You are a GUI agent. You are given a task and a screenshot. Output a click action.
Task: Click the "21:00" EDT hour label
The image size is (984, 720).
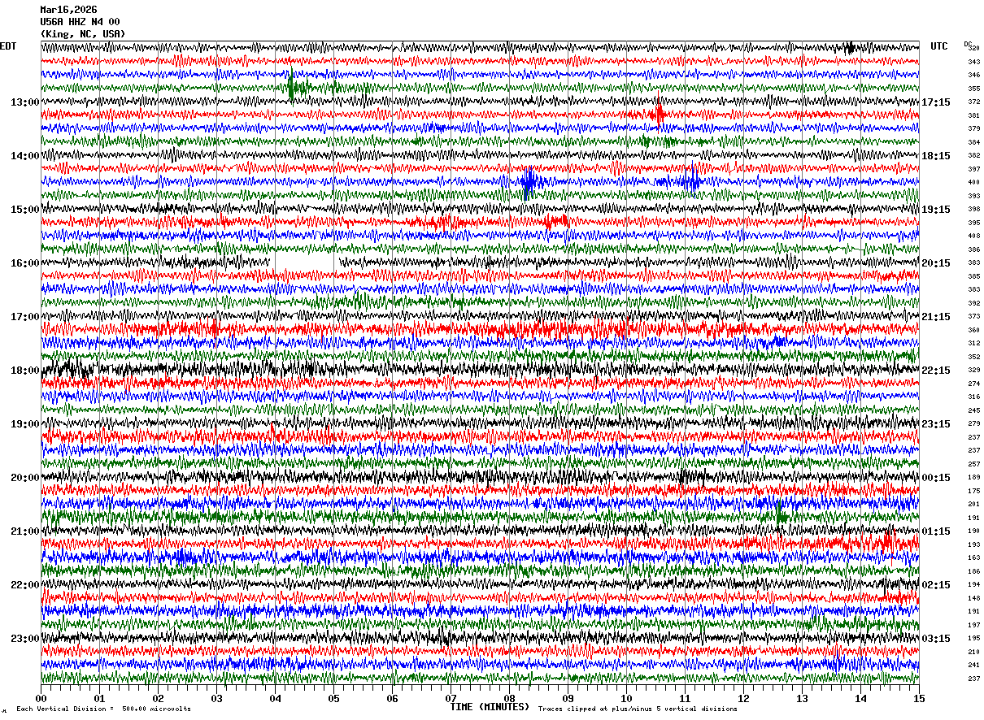point(24,531)
